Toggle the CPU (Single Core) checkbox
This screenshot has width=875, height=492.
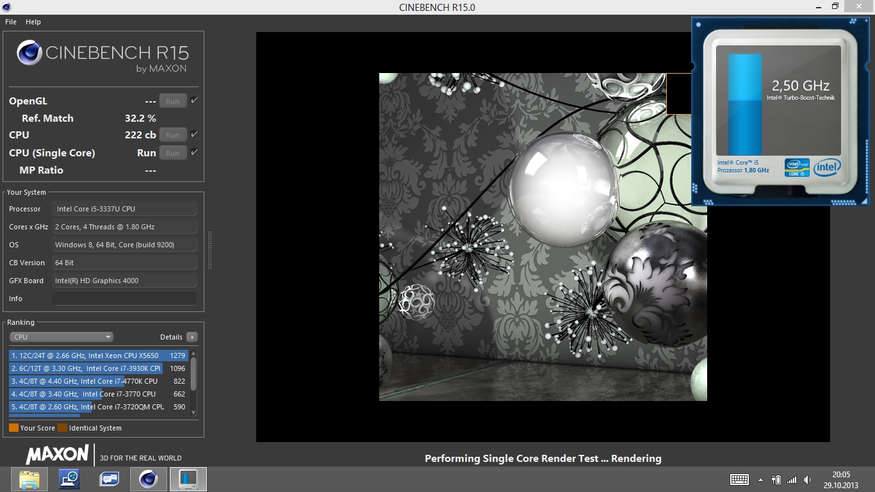coord(194,152)
